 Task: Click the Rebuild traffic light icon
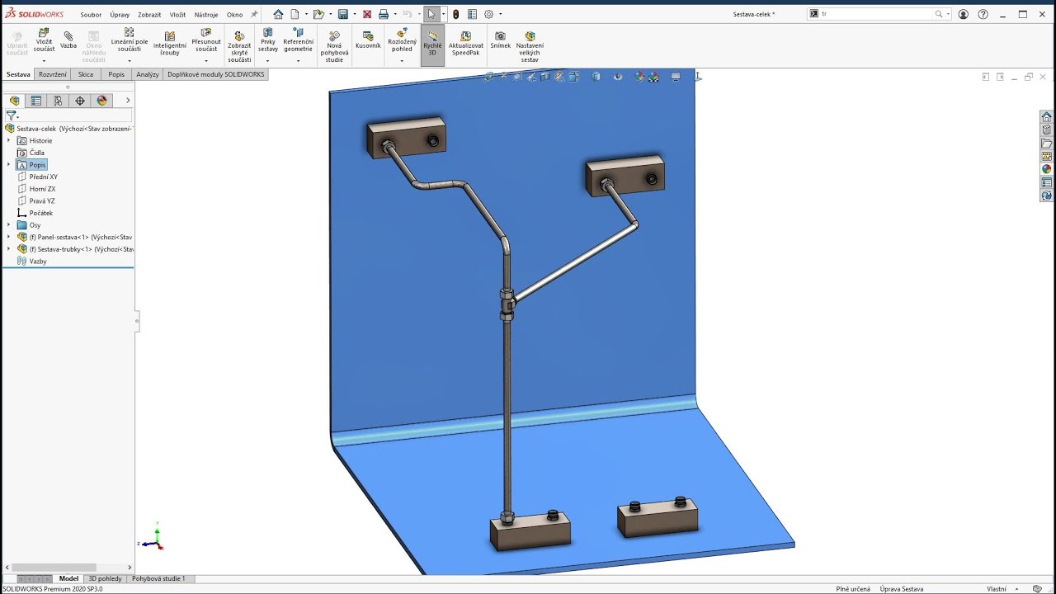[x=456, y=14]
